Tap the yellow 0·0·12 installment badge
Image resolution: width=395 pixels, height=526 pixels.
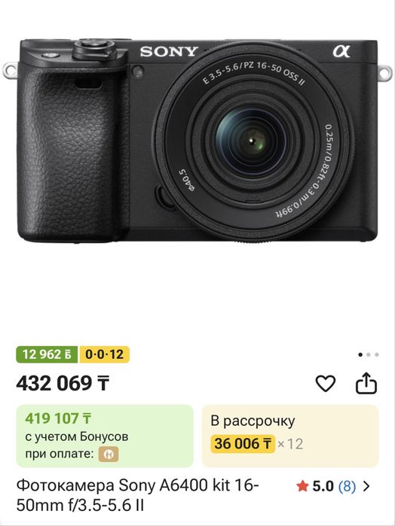tap(105, 354)
